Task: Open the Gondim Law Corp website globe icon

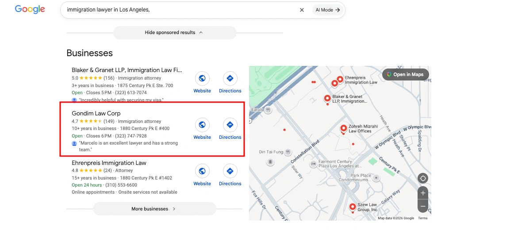Action: [x=202, y=125]
